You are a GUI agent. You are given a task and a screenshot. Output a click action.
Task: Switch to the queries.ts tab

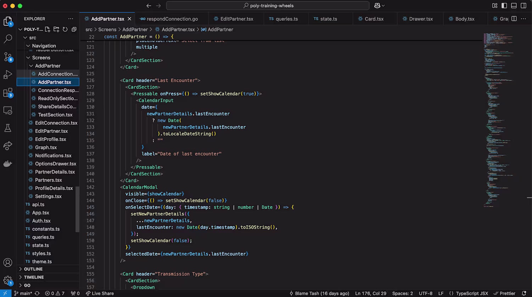tap(287, 19)
